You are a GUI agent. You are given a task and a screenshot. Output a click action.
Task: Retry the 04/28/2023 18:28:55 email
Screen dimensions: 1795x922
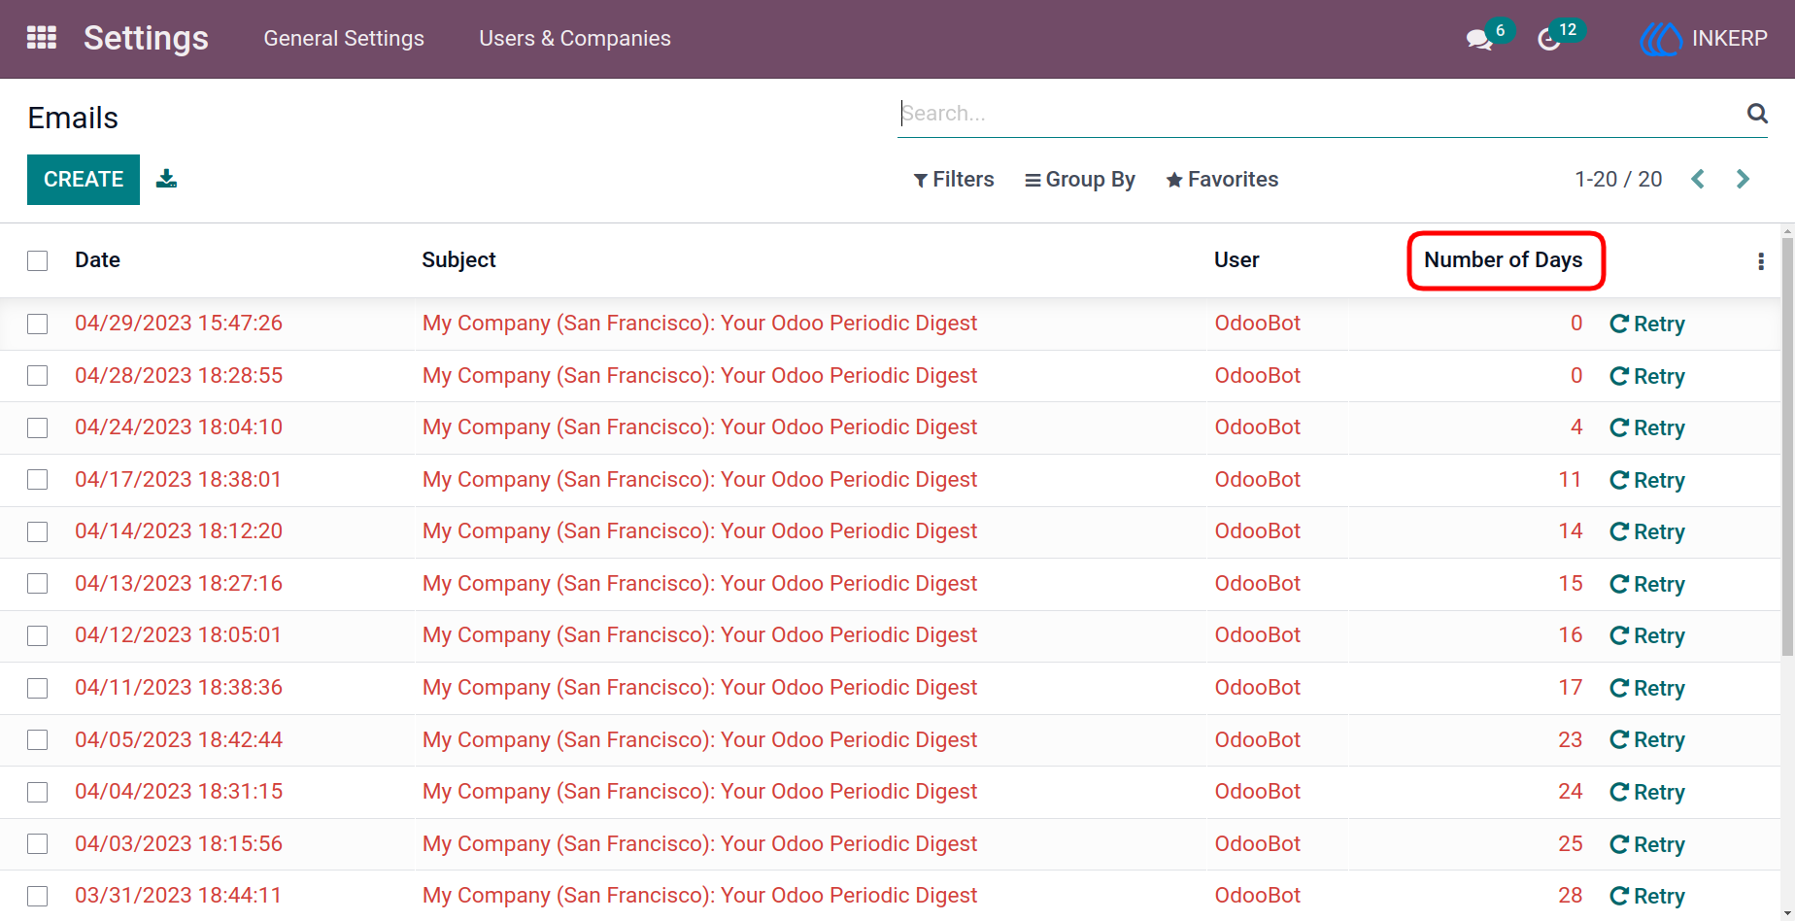coord(1647,376)
